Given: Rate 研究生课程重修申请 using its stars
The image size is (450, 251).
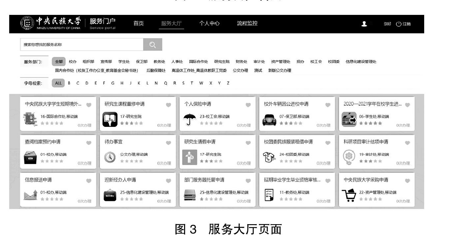Looking at the screenshot, I should coord(131,123).
